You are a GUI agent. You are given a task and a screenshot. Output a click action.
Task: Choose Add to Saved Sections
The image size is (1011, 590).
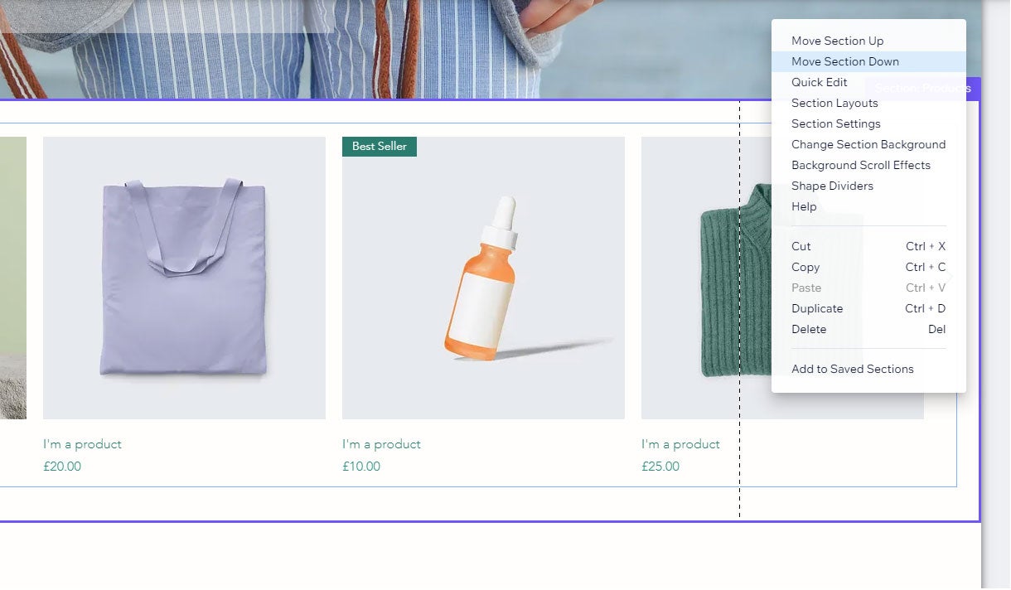tap(868, 369)
